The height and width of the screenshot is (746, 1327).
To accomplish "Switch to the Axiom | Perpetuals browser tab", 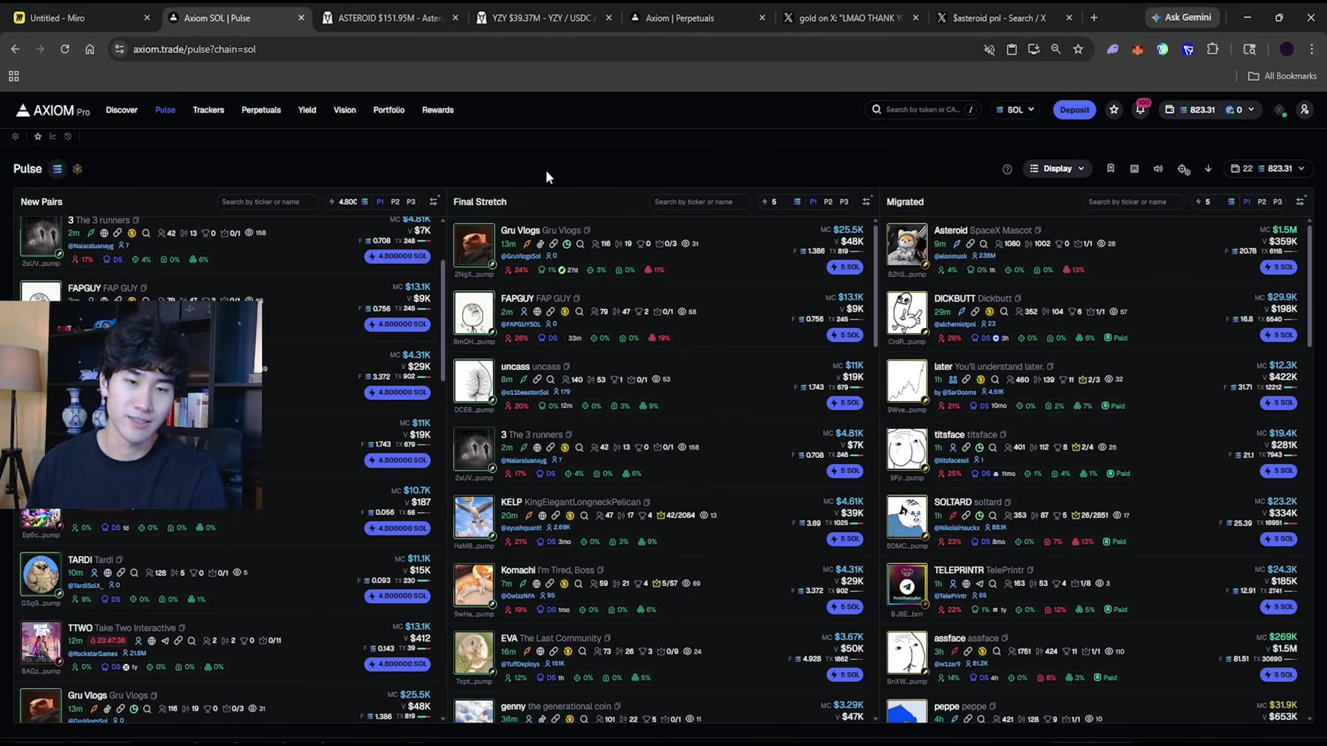I will (698, 18).
